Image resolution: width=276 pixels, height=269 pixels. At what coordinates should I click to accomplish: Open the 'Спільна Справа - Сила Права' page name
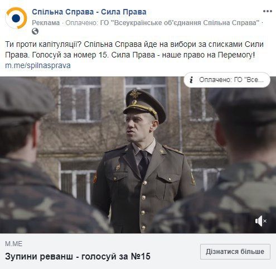click(89, 12)
